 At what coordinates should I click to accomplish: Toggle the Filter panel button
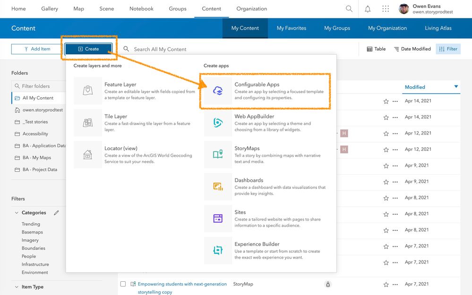(448, 49)
